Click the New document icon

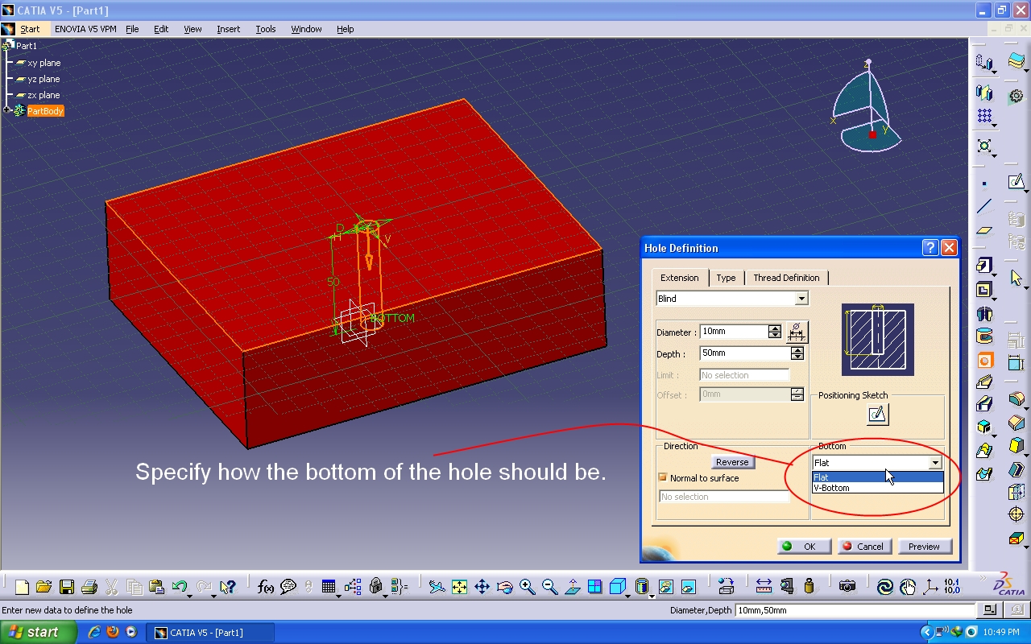22,587
